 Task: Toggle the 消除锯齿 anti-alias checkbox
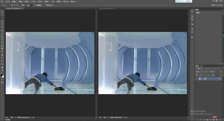(35, 5)
